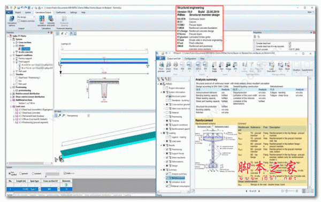Screen dimensions: 321x202
Task: Open Calculation options in the ribbon
Action: (x=11, y=21)
